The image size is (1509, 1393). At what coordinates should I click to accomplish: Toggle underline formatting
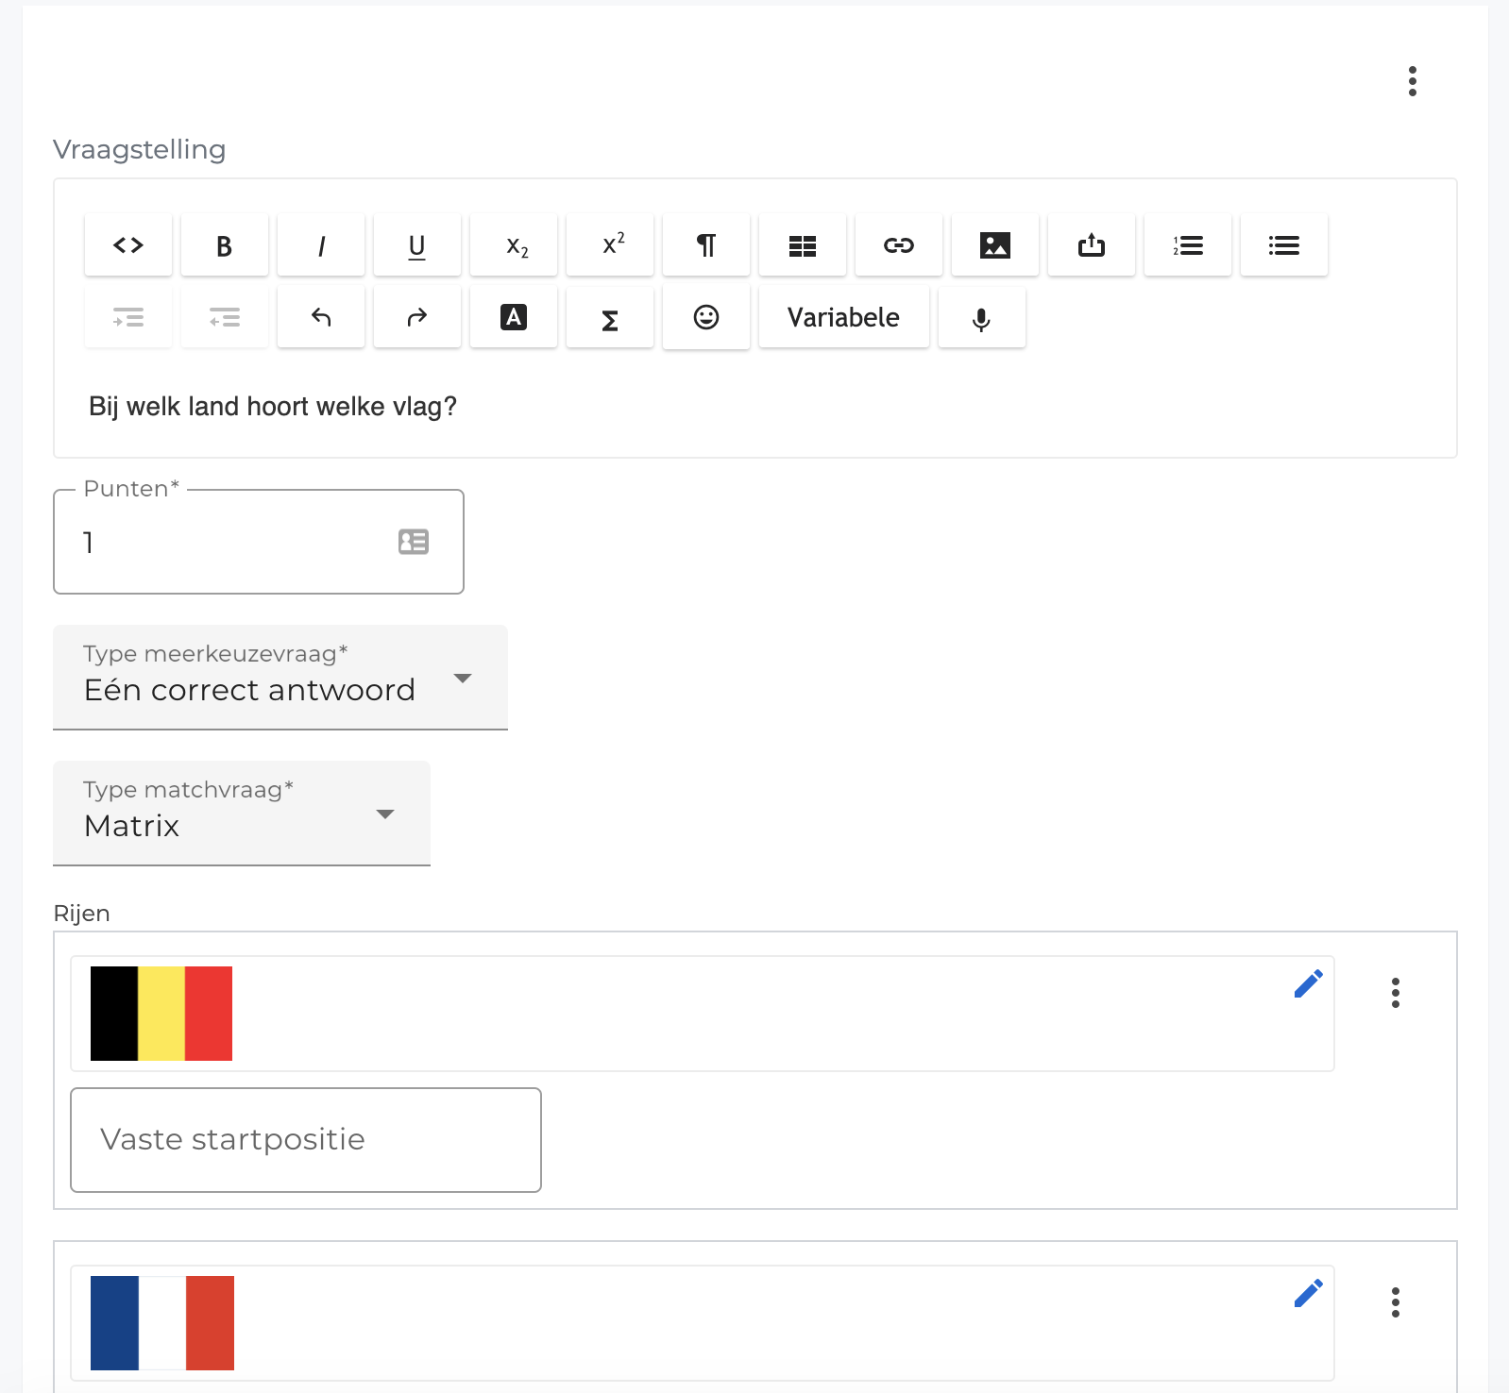pos(417,245)
